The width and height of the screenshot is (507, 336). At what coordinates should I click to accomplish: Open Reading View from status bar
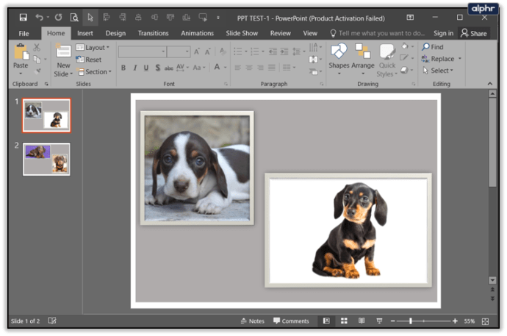point(360,321)
